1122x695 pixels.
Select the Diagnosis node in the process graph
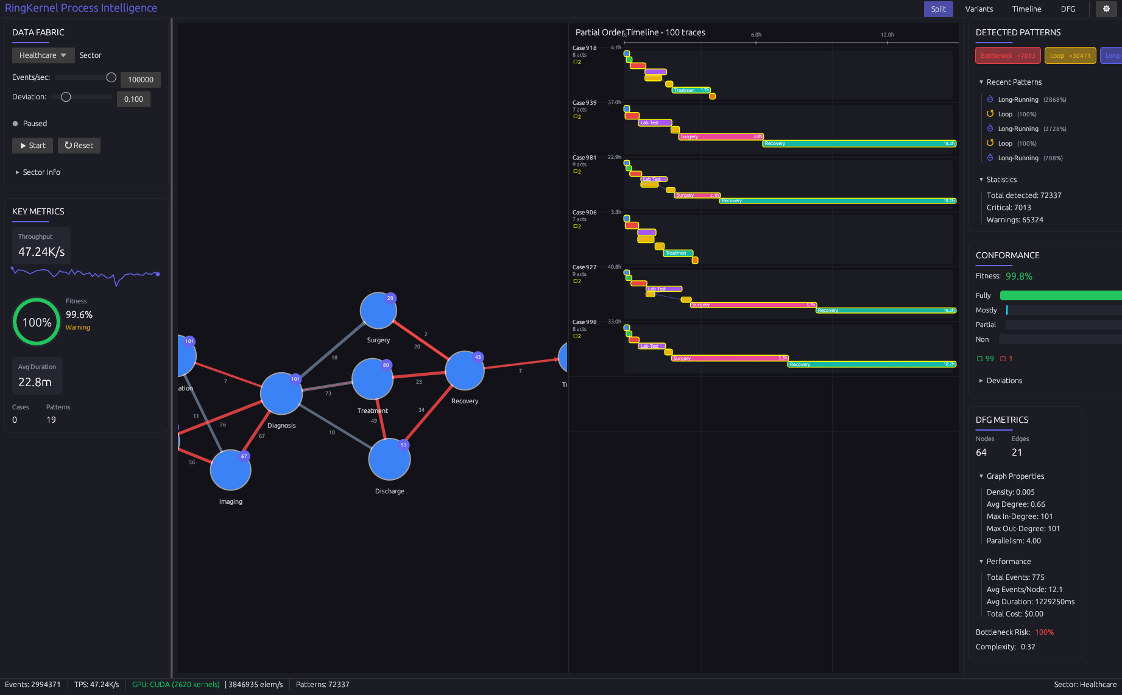(x=281, y=393)
